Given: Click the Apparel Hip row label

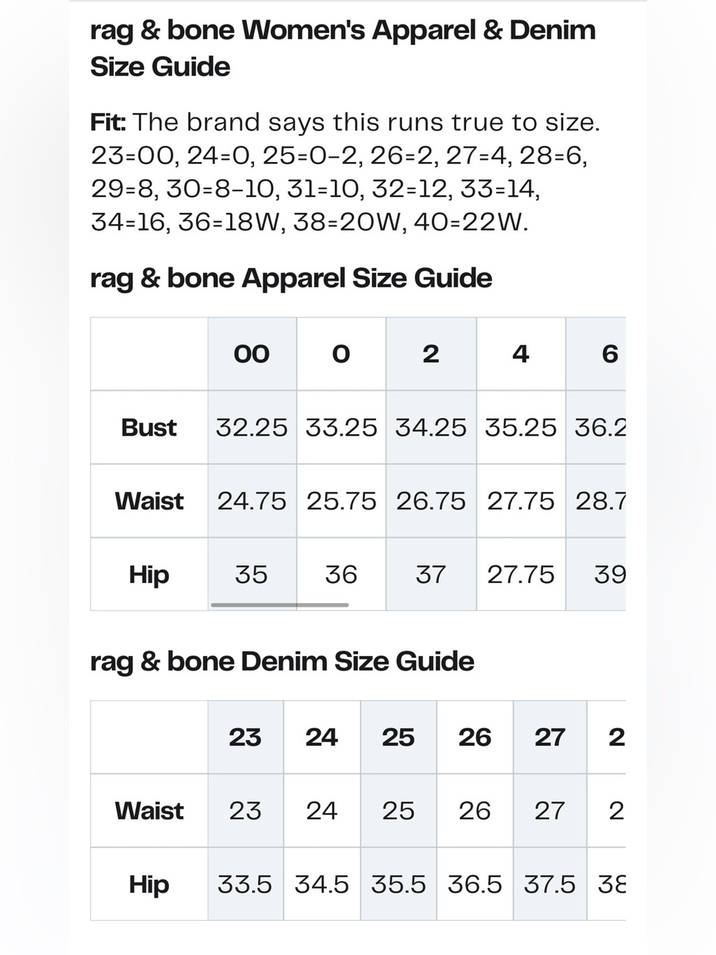Looking at the screenshot, I should (149, 575).
